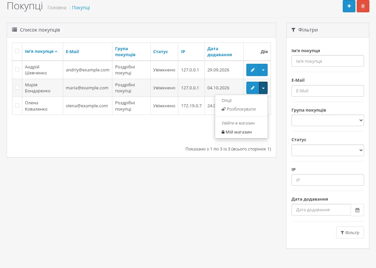The image size is (376, 268).
Task: Sort by Група покупців column header
Action: [125, 51]
